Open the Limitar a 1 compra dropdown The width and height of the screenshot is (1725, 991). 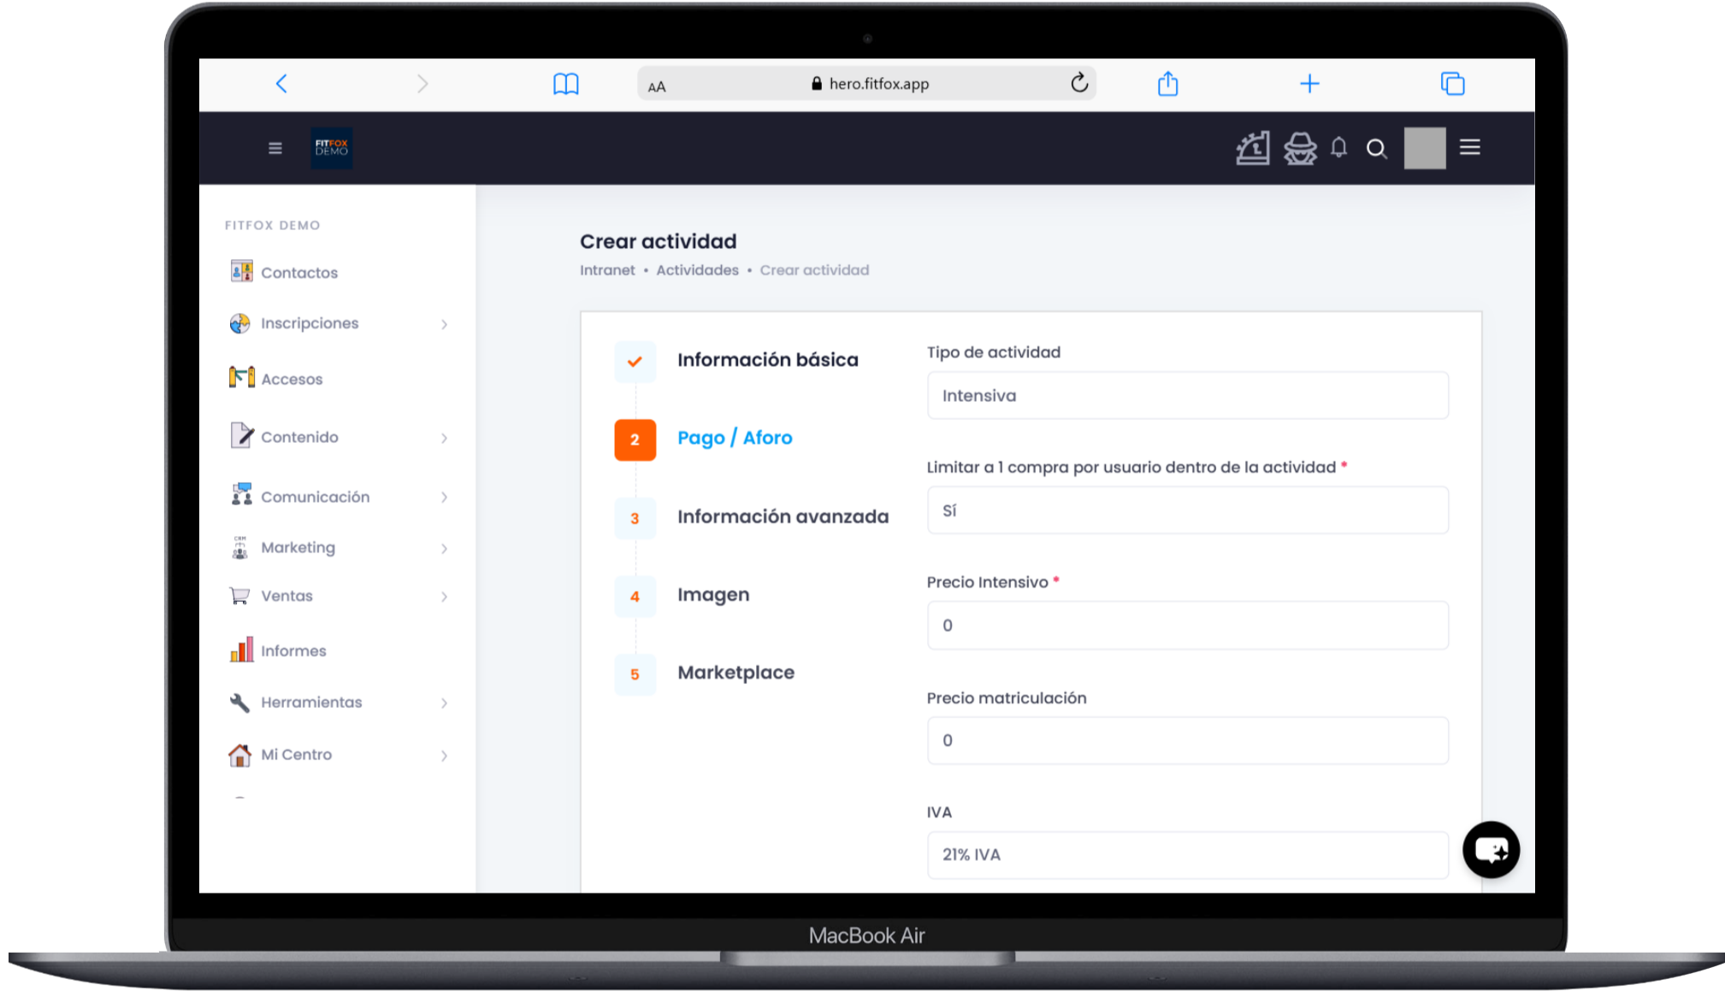point(1187,510)
